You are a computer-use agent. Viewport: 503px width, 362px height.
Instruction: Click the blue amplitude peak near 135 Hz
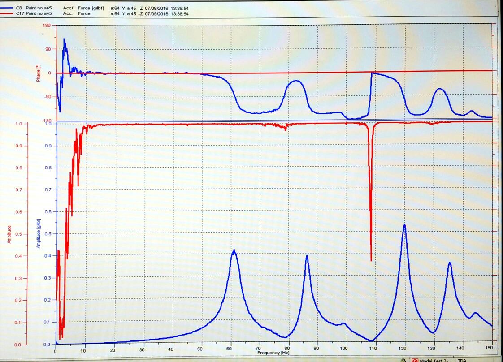tap(450, 263)
